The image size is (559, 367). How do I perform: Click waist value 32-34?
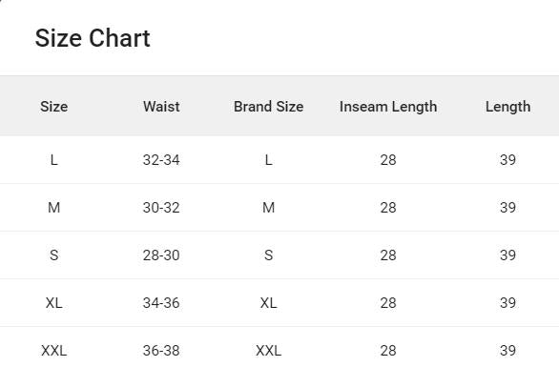point(161,160)
